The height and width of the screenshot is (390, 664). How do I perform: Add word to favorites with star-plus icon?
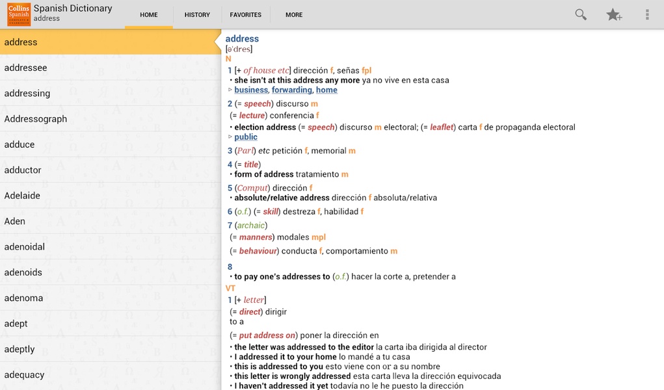tap(614, 15)
